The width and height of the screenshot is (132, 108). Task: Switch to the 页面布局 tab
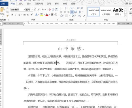click(39, 4)
